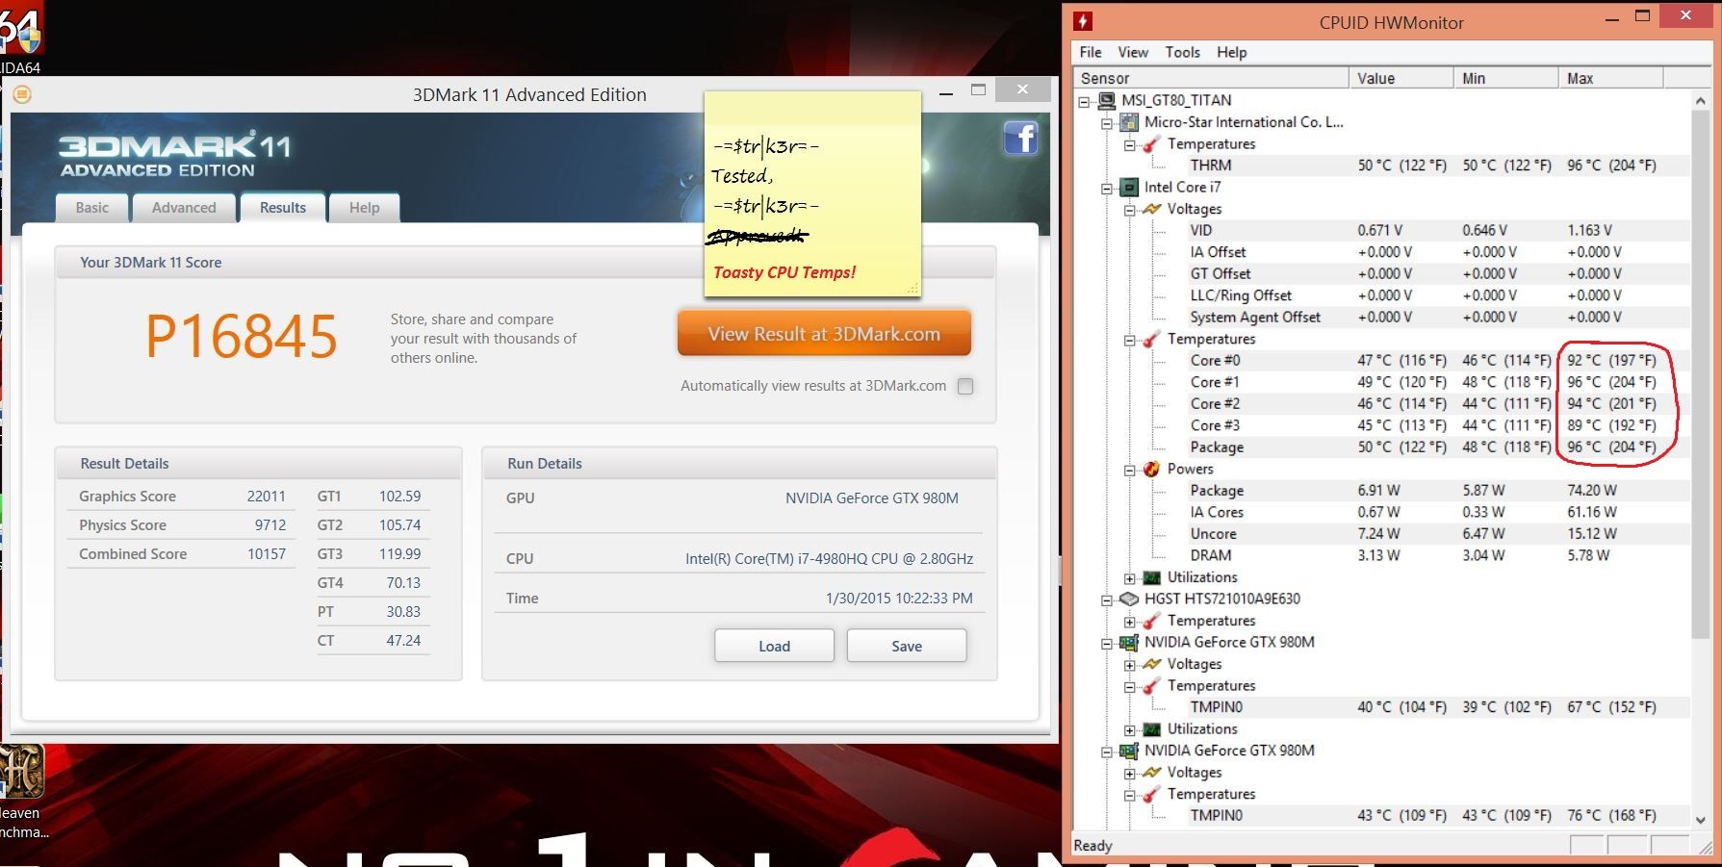Click the Max column header

pyautogui.click(x=1610, y=78)
